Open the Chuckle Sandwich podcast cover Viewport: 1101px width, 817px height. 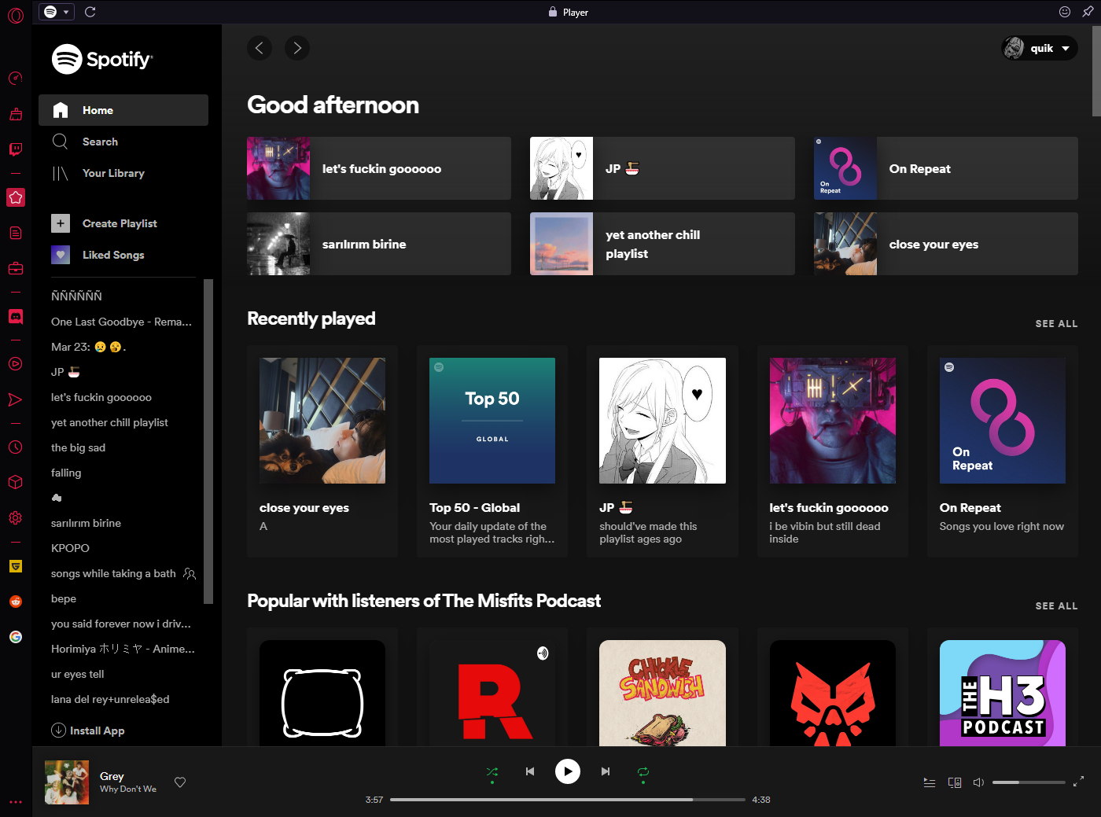[662, 693]
